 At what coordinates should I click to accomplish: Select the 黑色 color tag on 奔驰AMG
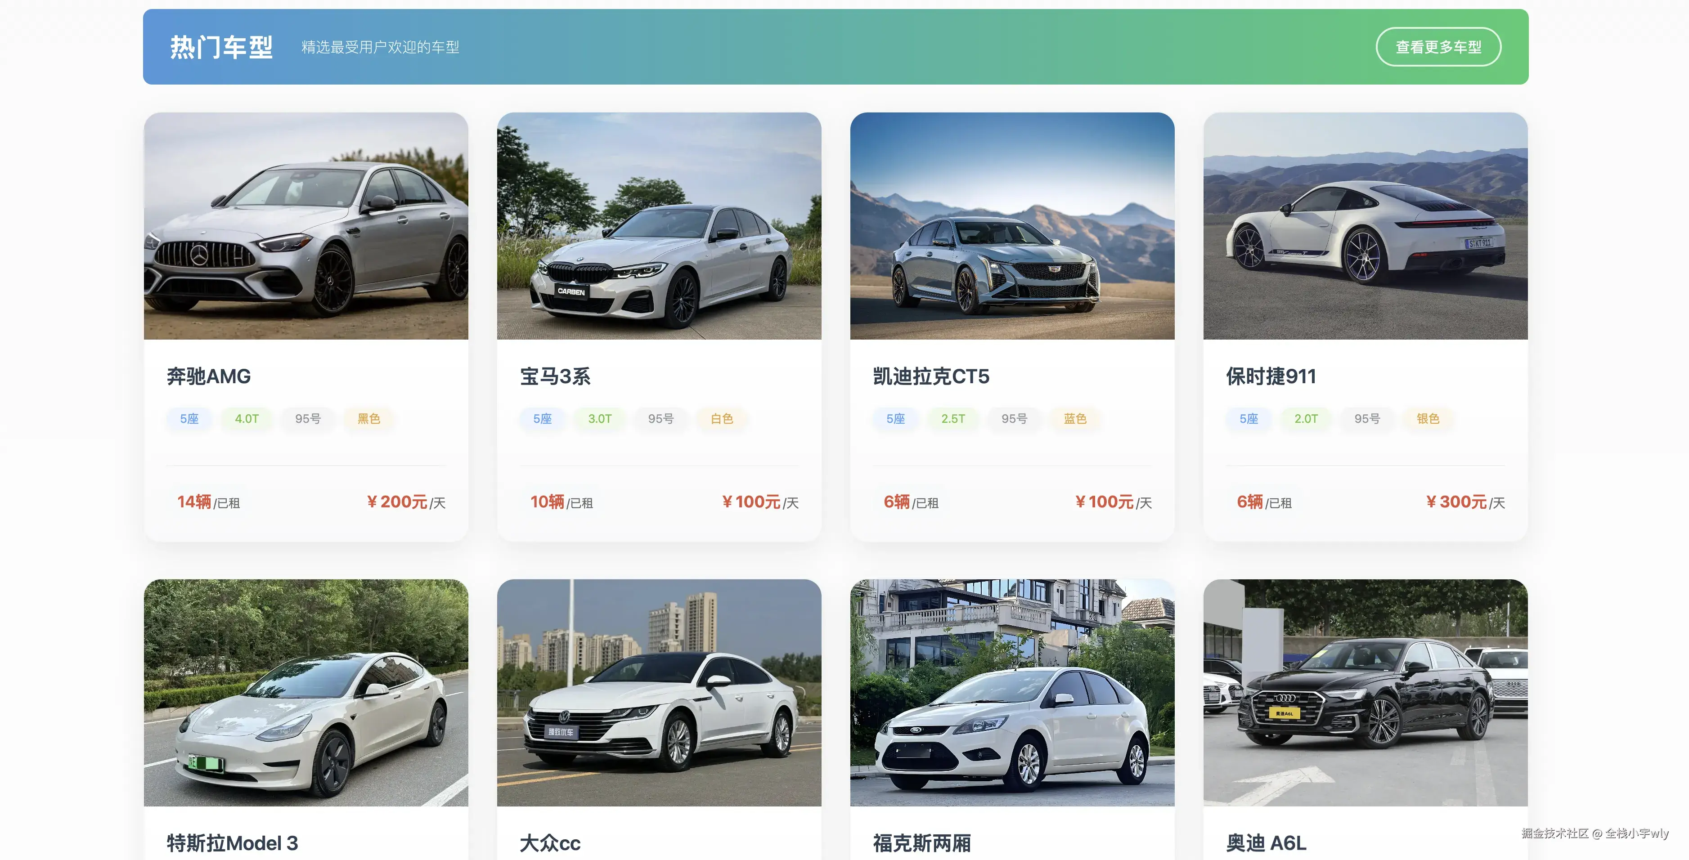[x=368, y=418]
